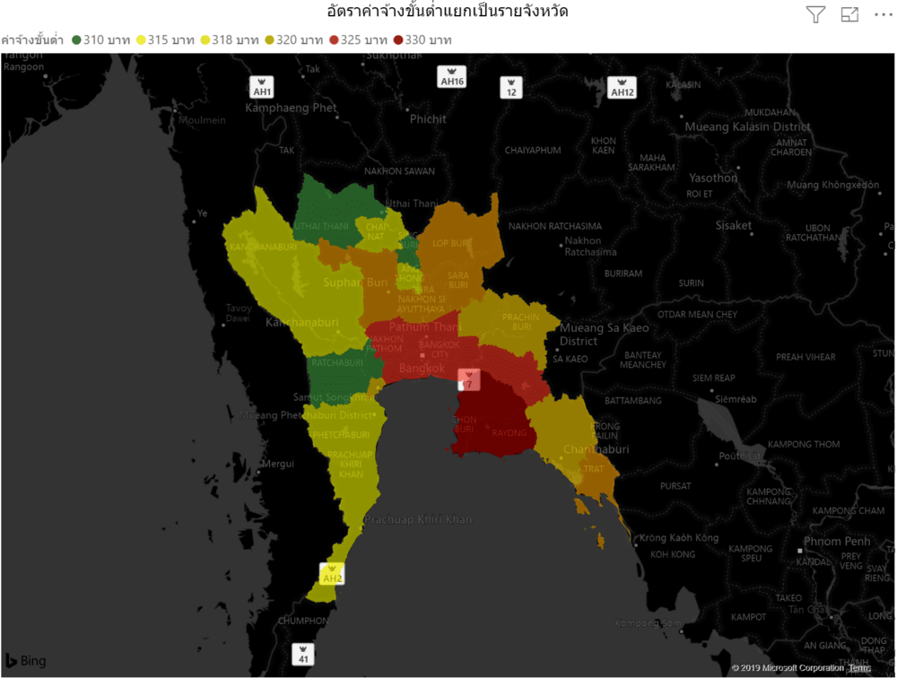Click the AH12 highway shield marker
The width and height of the screenshot is (897, 678).
(x=622, y=88)
